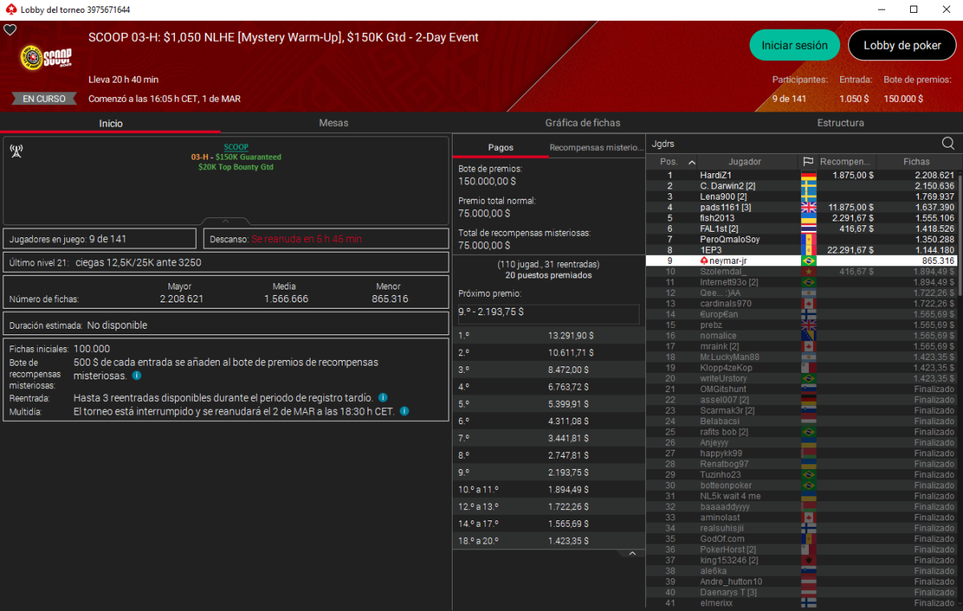Image resolution: width=963 pixels, height=611 pixels.
Task: Open the Recompensas misteriosas tab
Action: click(x=596, y=148)
